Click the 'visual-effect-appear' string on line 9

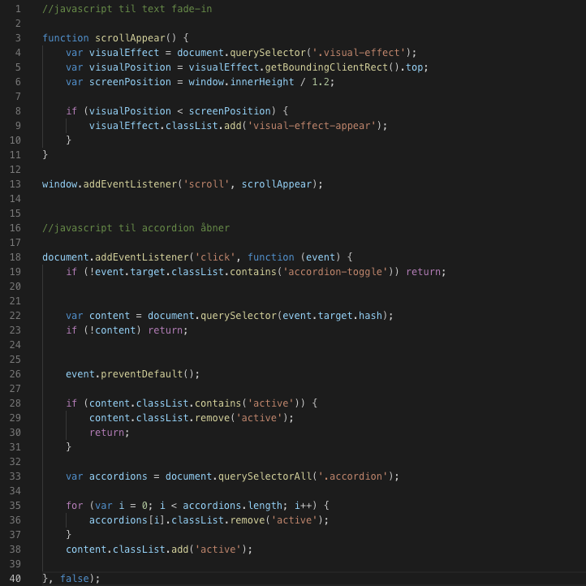pyautogui.click(x=312, y=126)
